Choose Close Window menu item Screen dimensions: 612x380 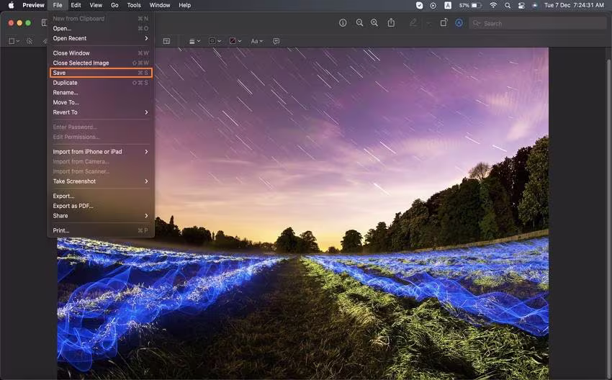pos(101,53)
